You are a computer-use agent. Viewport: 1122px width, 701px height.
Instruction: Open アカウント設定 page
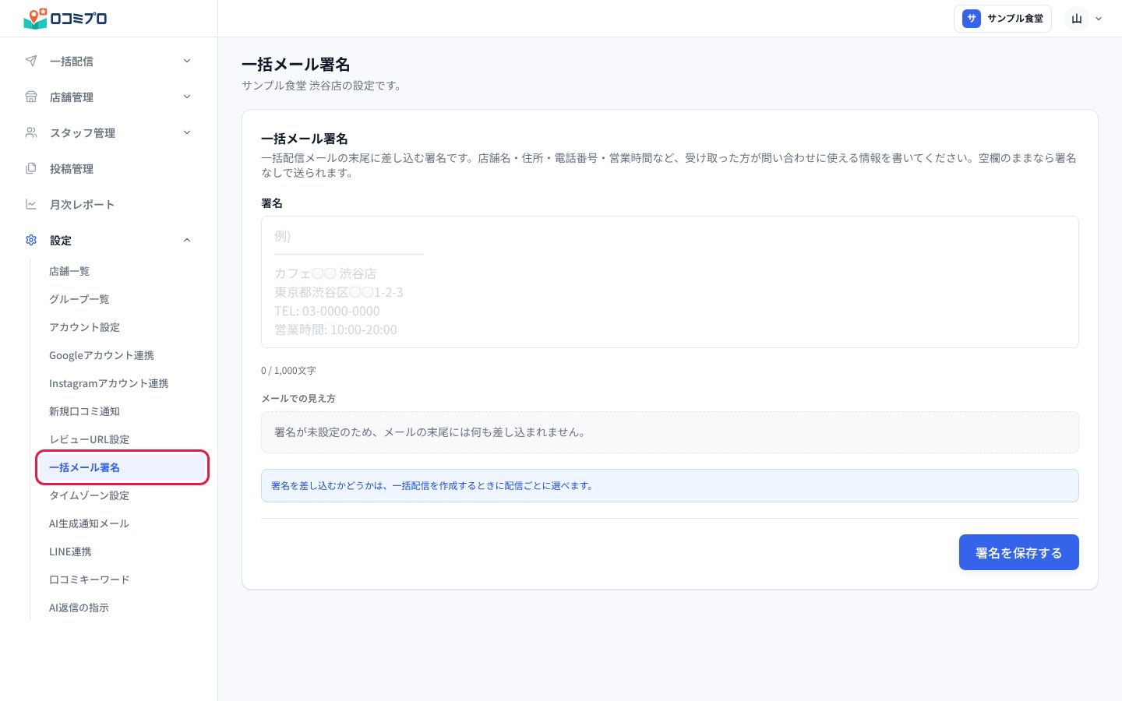pyautogui.click(x=84, y=327)
